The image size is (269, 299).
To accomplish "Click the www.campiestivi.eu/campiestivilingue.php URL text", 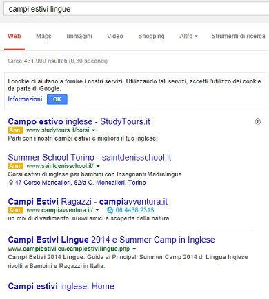I will 69,249.
